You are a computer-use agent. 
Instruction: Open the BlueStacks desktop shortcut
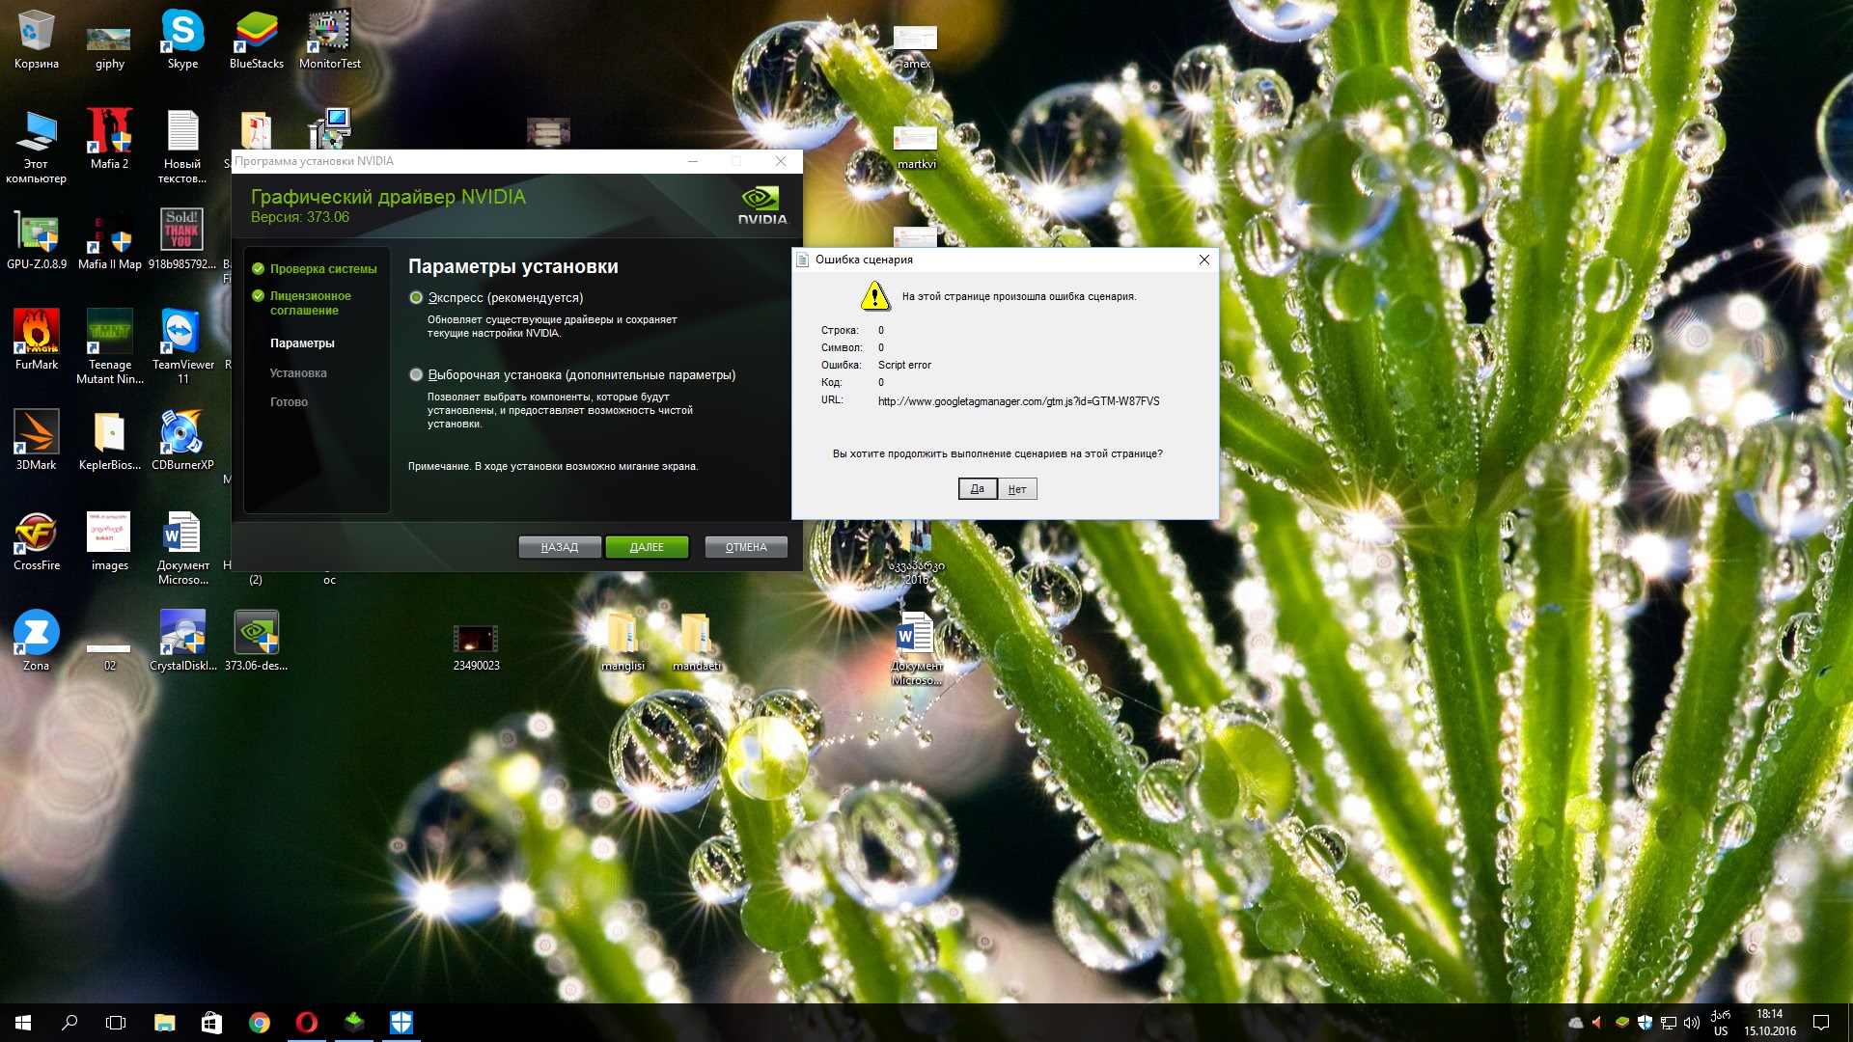tap(256, 33)
